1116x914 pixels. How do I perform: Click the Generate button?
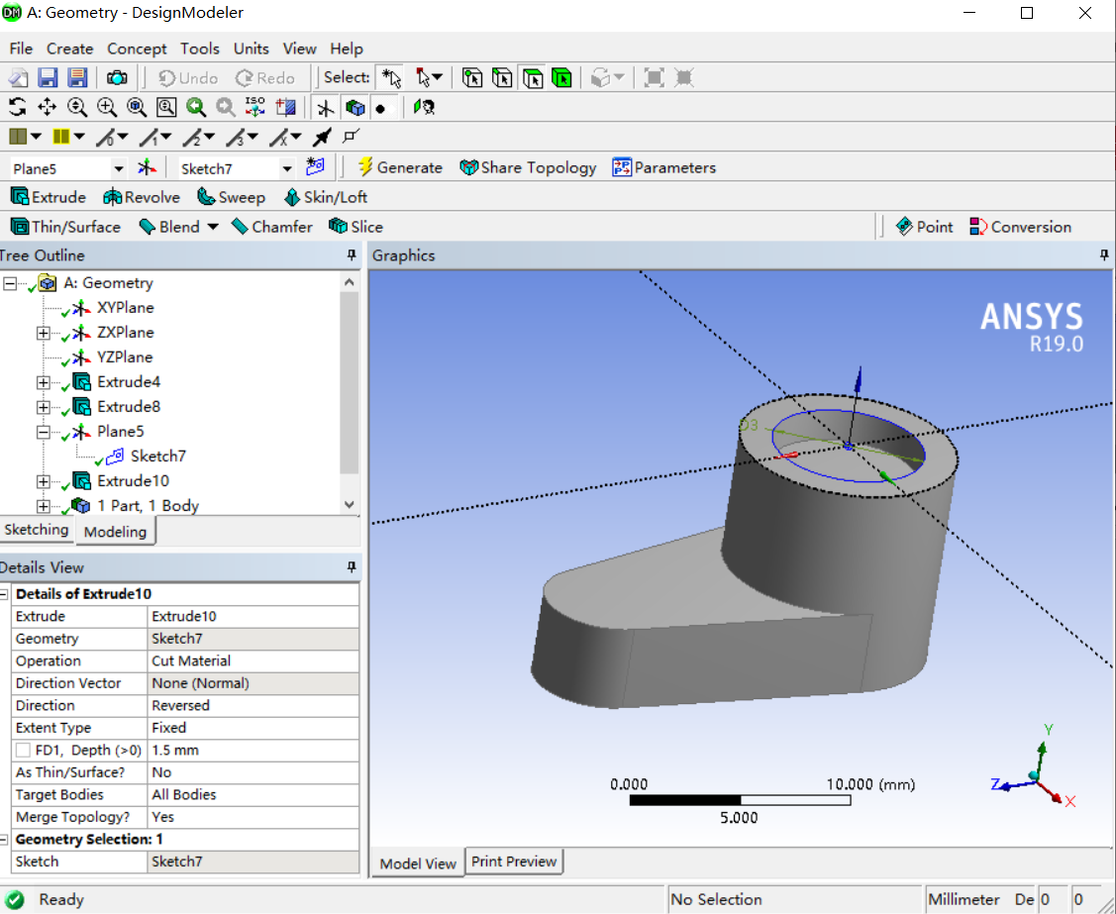[399, 167]
